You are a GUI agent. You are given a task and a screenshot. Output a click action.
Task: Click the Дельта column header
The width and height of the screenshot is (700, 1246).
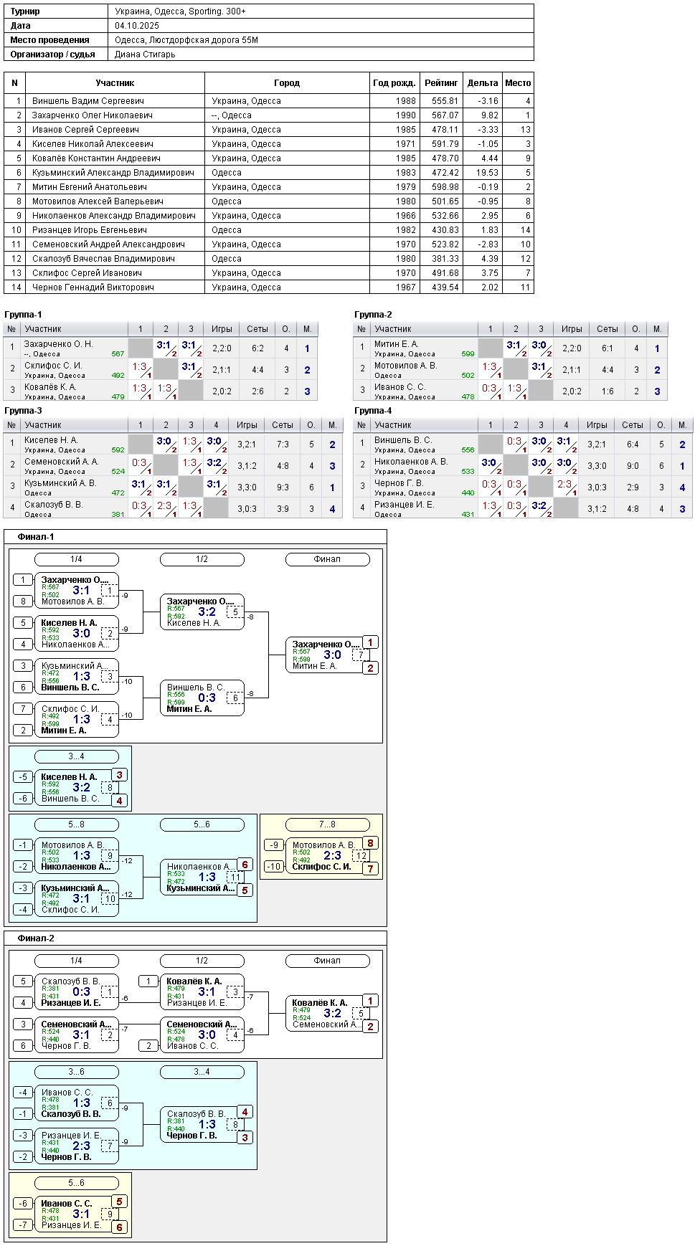point(483,83)
